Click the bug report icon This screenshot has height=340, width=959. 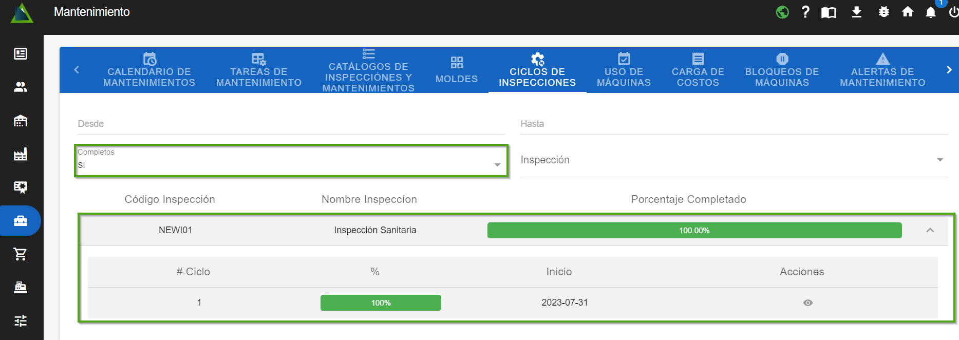pyautogui.click(x=883, y=12)
